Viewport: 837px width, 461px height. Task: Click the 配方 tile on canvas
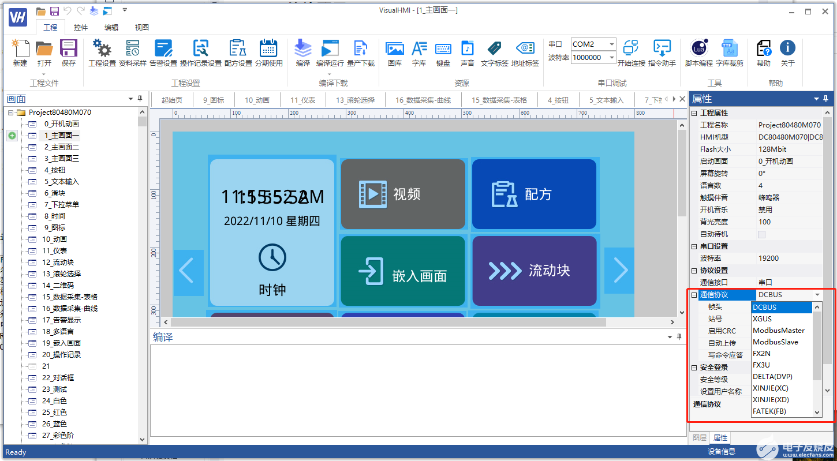534,194
